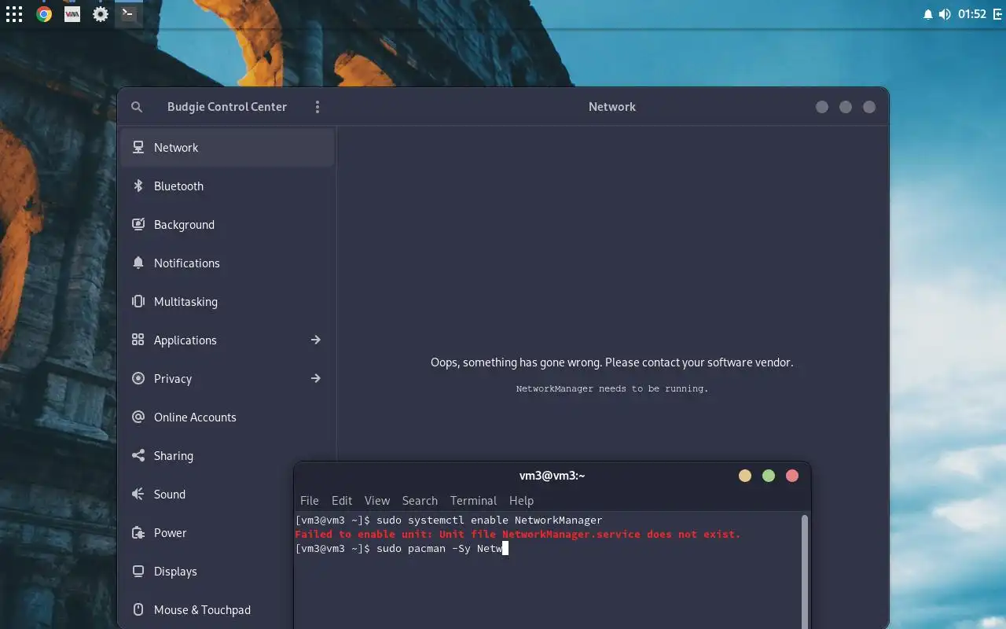
Task: Open the terminal File menu
Action: (x=310, y=501)
